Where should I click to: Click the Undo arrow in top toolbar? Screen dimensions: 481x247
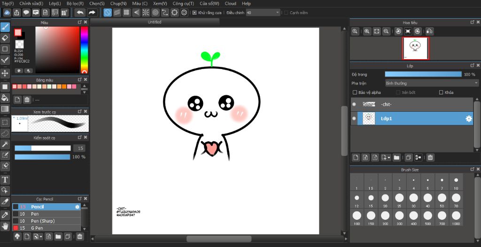point(80,13)
